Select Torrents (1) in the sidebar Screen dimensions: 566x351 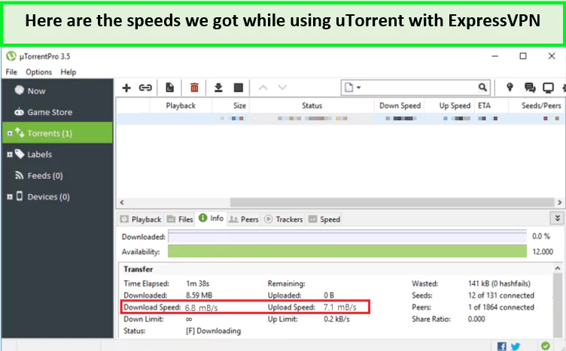(x=57, y=133)
